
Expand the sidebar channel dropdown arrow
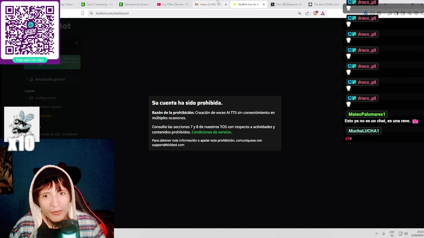77,43
